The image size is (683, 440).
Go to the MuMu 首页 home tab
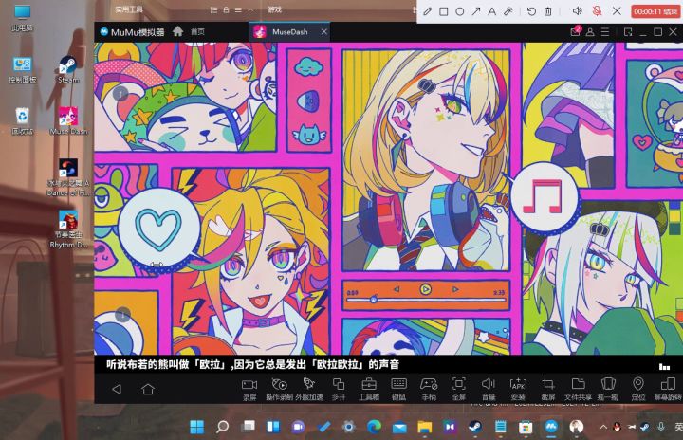pyautogui.click(x=189, y=32)
